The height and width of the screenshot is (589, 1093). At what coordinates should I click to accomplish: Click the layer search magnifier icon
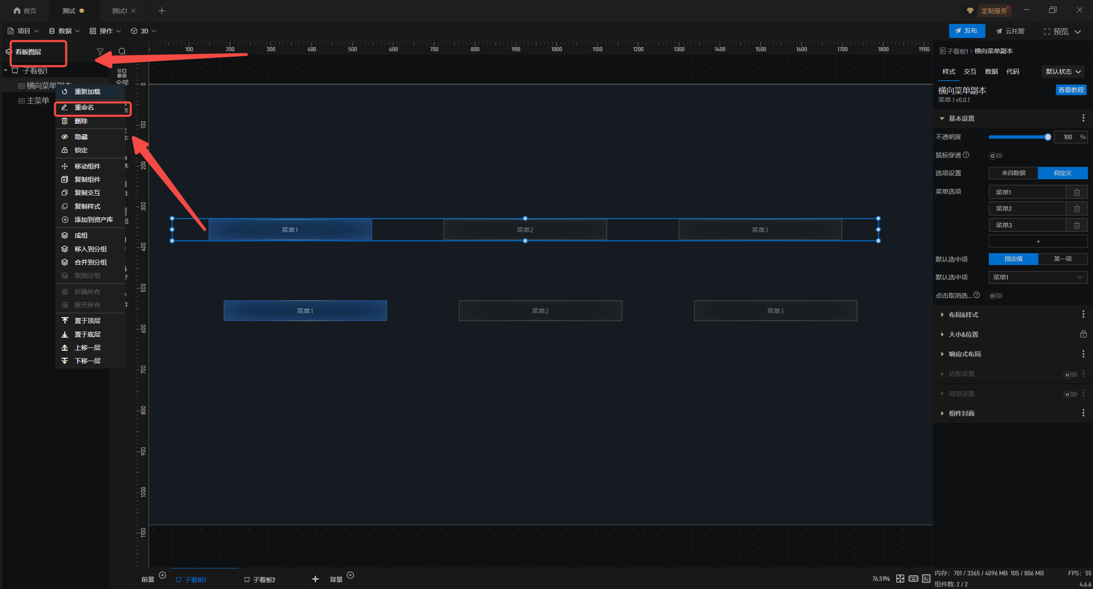point(122,52)
